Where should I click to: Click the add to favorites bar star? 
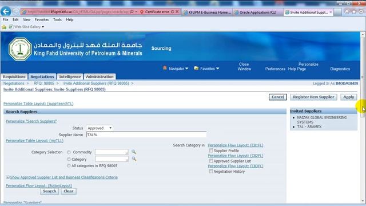coord(4,27)
